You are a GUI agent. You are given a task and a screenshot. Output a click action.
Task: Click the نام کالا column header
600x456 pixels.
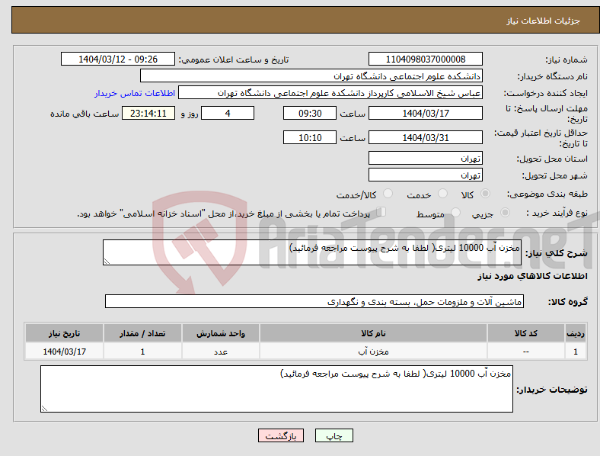point(373,333)
